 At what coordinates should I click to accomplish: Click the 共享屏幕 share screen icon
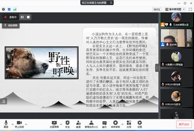coord(54,124)
